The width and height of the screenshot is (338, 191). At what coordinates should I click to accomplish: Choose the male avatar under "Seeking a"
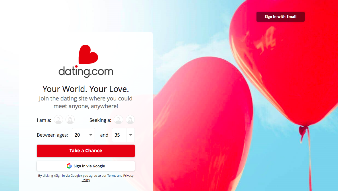point(118,120)
